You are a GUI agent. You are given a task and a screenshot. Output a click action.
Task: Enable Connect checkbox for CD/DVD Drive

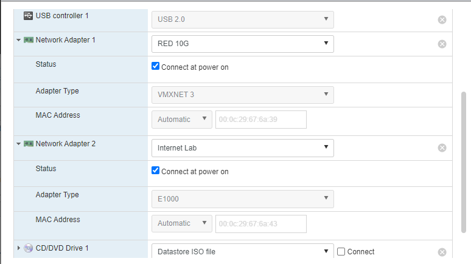click(x=341, y=251)
